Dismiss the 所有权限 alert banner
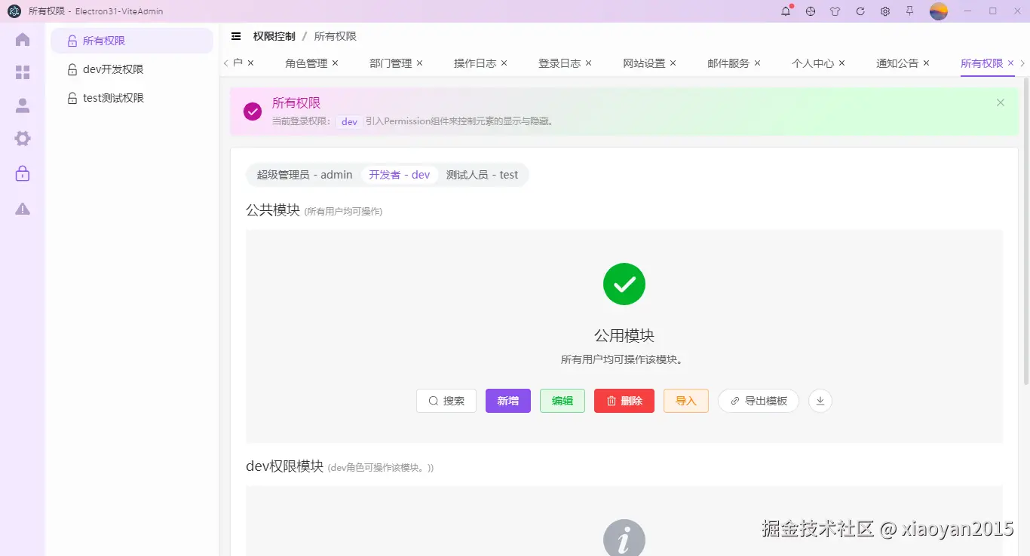This screenshot has height=556, width=1030. point(1000,102)
